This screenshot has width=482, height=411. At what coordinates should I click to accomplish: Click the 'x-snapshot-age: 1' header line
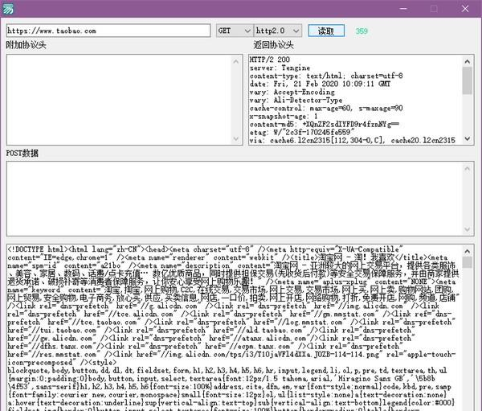tap(284, 117)
